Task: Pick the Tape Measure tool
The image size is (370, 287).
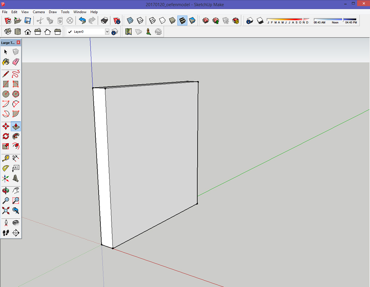Action: [x=6, y=158]
